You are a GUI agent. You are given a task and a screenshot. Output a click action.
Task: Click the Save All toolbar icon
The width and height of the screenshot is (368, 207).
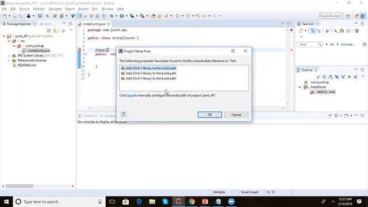click(x=21, y=16)
